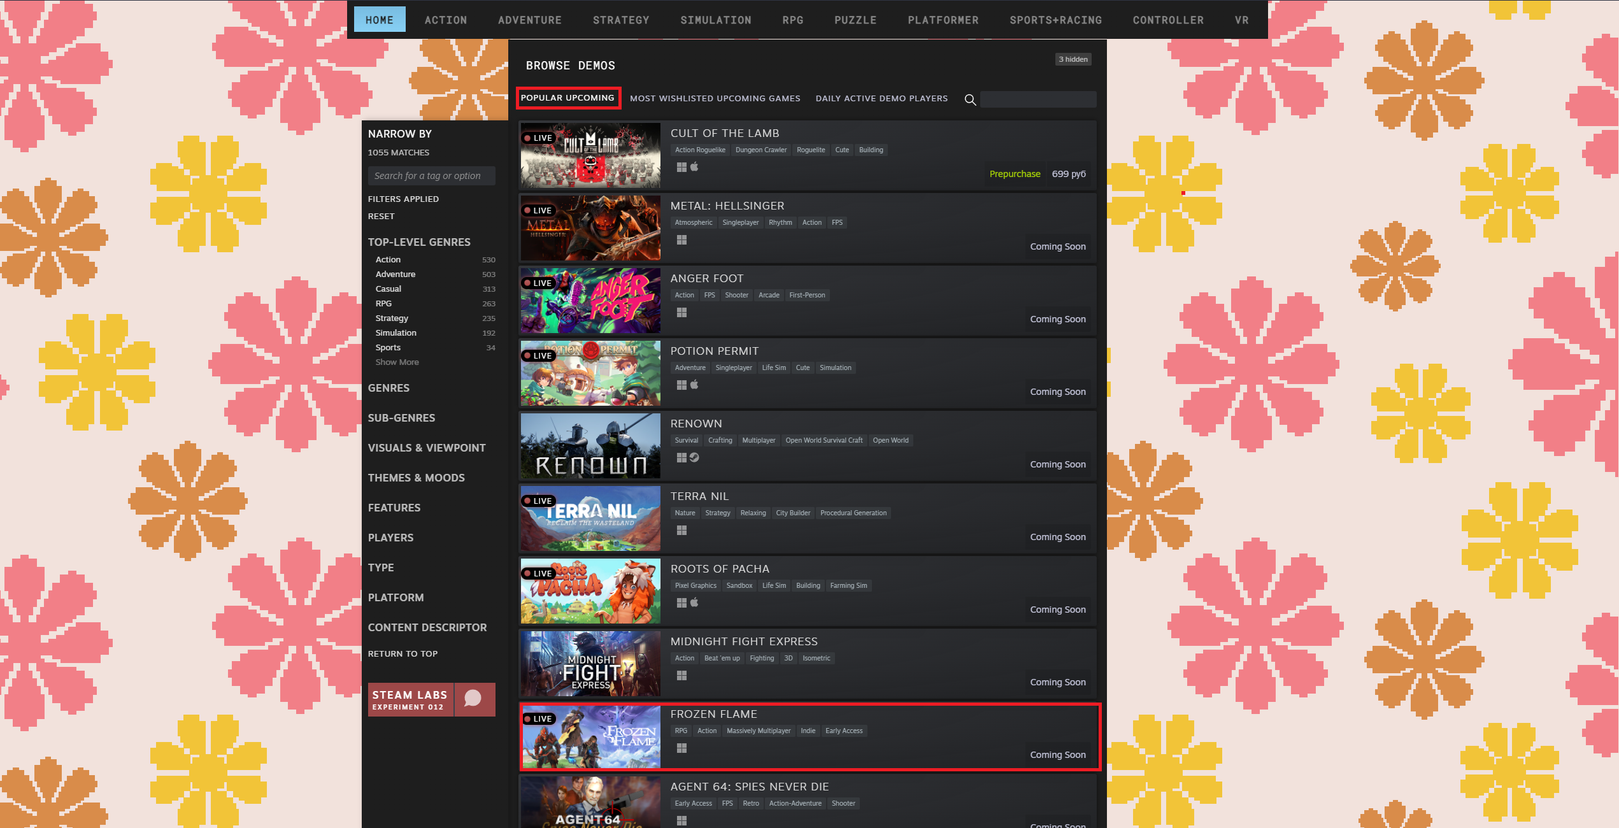Click Massively Multiplayer tag on Frozen Flame
1619x828 pixels.
[759, 731]
